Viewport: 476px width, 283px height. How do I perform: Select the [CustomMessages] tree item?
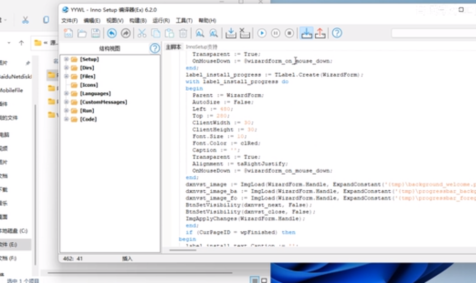(x=103, y=102)
